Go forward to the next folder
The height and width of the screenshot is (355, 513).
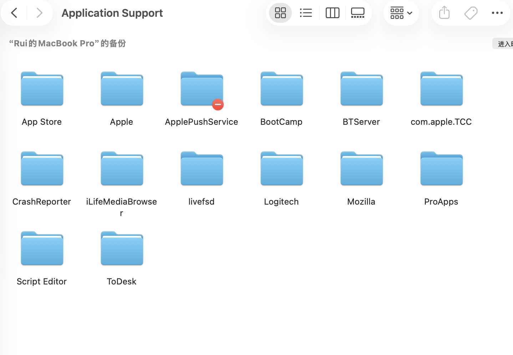point(39,13)
